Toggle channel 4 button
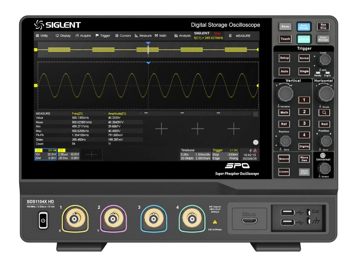The width and height of the screenshot is (359, 269). coord(304,135)
